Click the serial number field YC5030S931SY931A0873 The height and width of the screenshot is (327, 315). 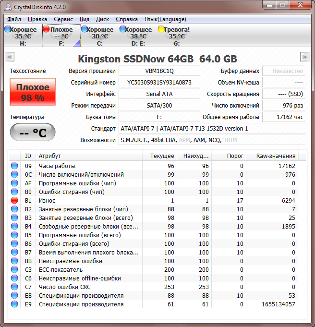tap(159, 83)
